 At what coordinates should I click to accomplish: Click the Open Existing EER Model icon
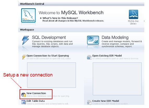pyautogui.click(x=89, y=57)
